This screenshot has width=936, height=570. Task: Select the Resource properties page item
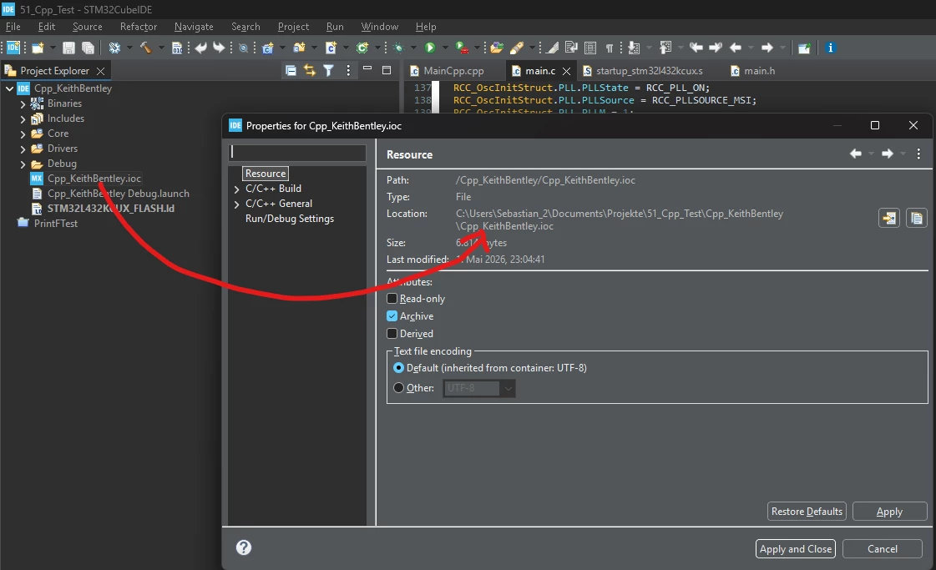(266, 173)
